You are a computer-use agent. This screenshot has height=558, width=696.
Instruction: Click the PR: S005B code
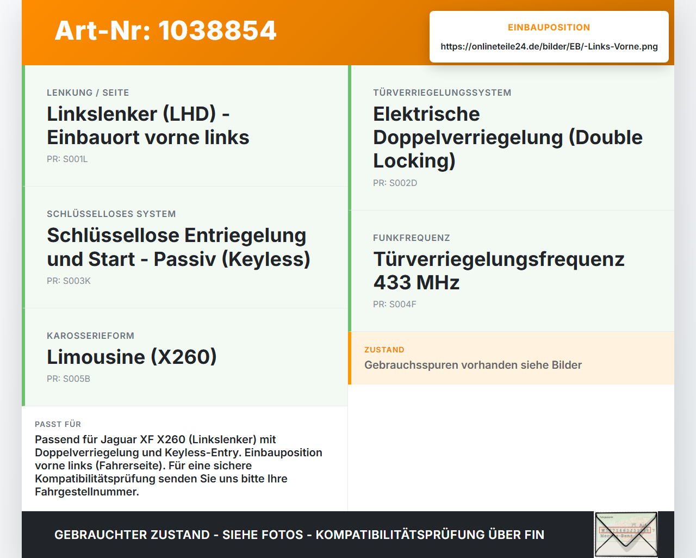(69, 379)
